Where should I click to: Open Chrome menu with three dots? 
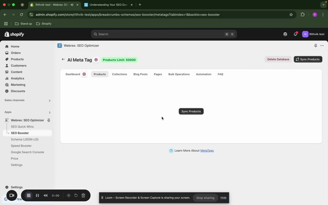click(323, 15)
